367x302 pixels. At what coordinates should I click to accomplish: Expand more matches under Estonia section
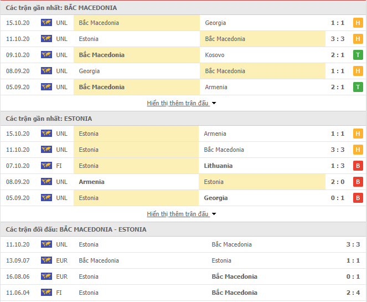(178, 214)
